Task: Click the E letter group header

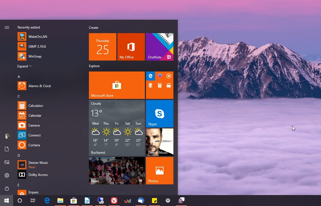Action: [18, 185]
